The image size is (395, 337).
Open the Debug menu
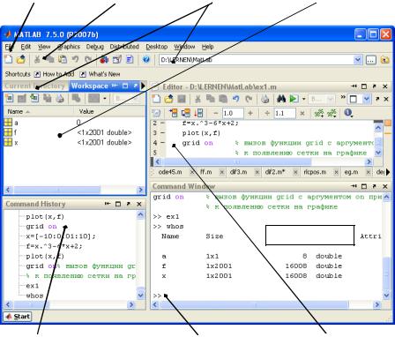tap(95, 47)
